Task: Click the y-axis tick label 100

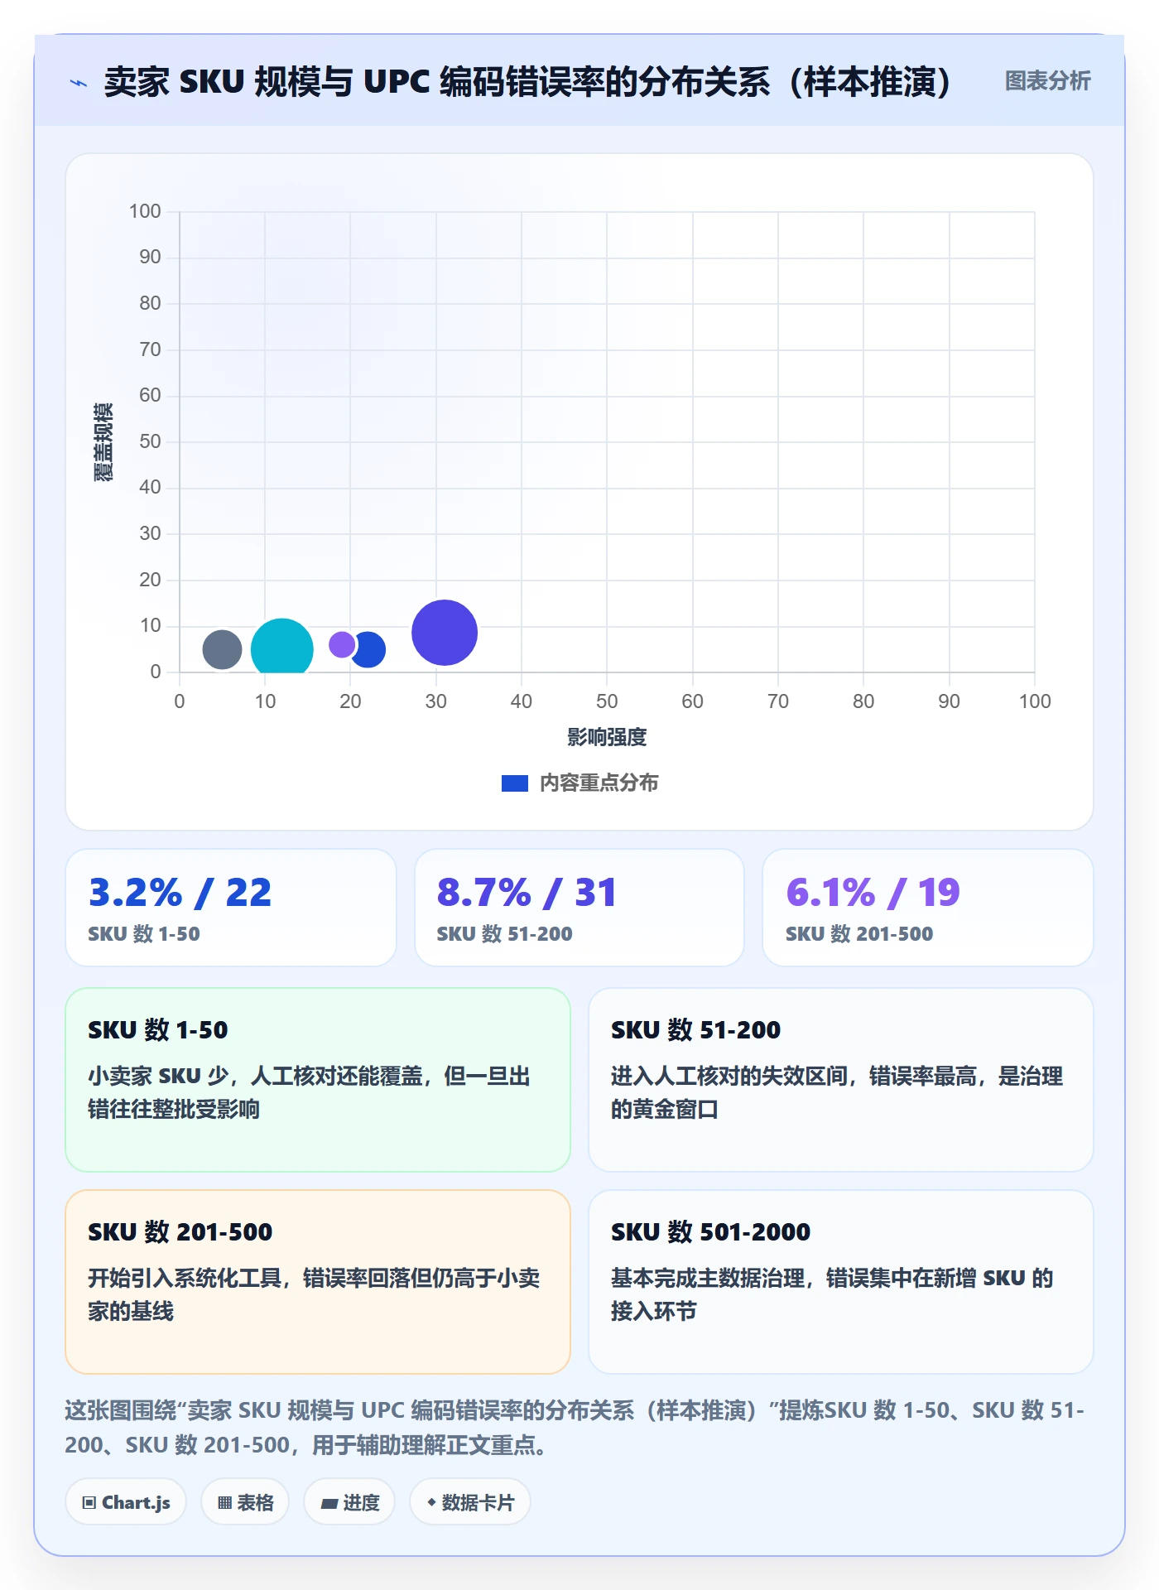Action: [145, 211]
